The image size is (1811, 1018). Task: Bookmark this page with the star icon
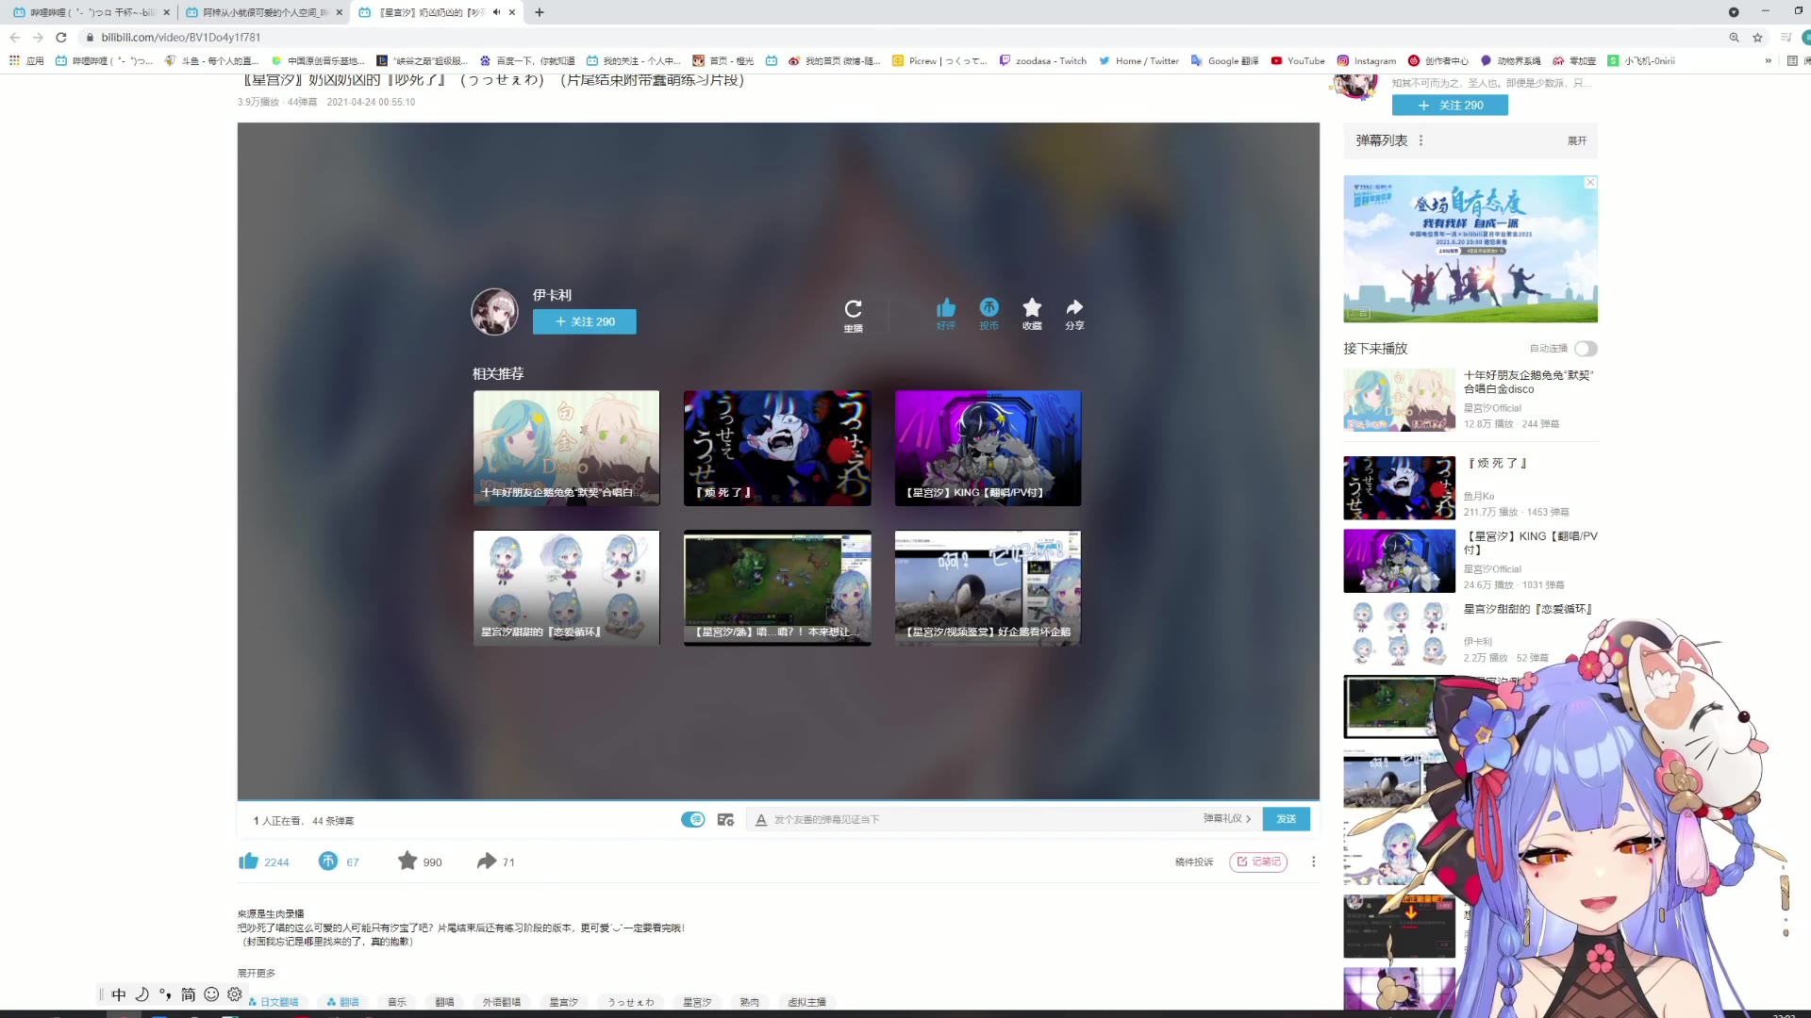click(1757, 38)
